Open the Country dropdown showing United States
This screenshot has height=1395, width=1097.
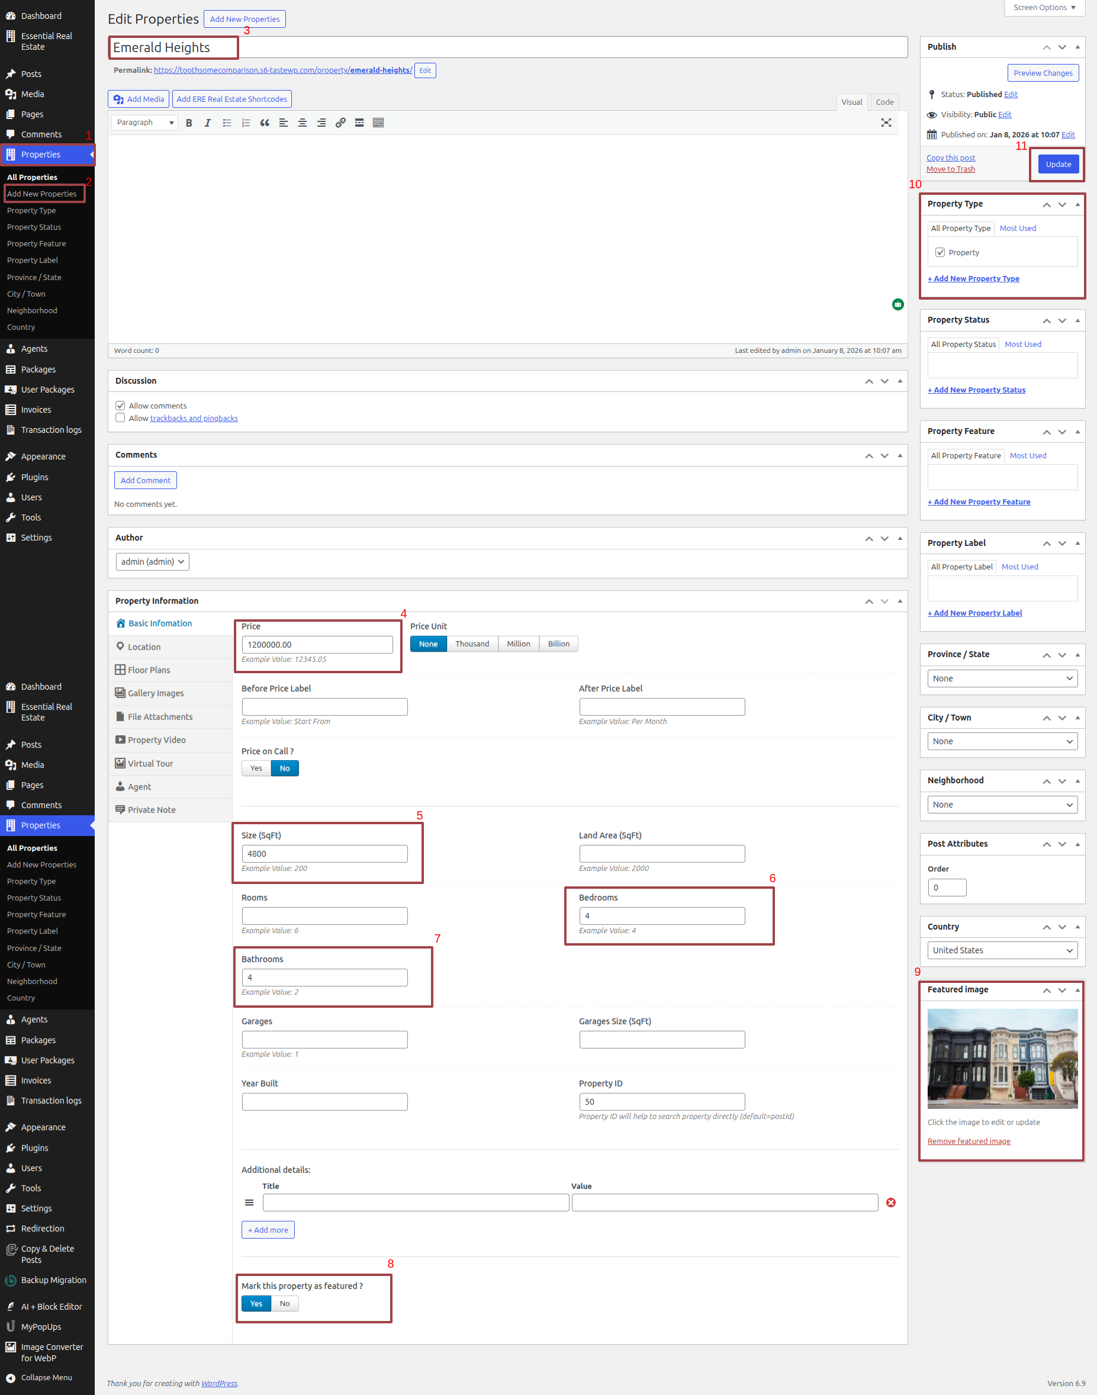[x=1002, y=950]
